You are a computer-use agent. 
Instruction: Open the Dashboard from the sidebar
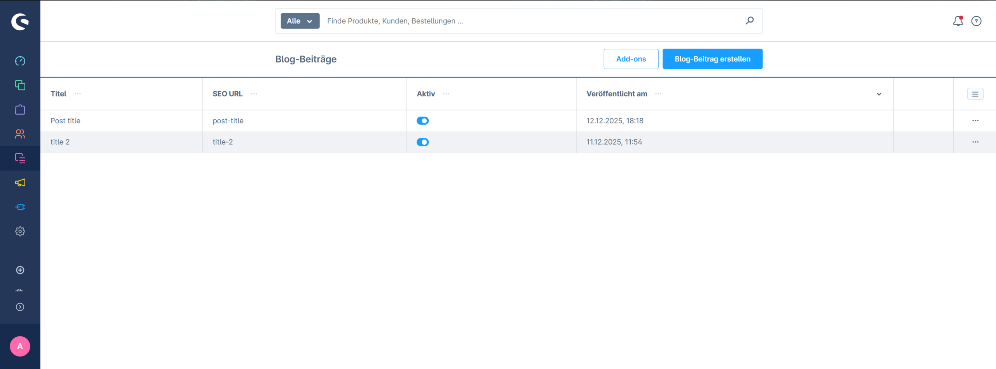pyautogui.click(x=20, y=61)
